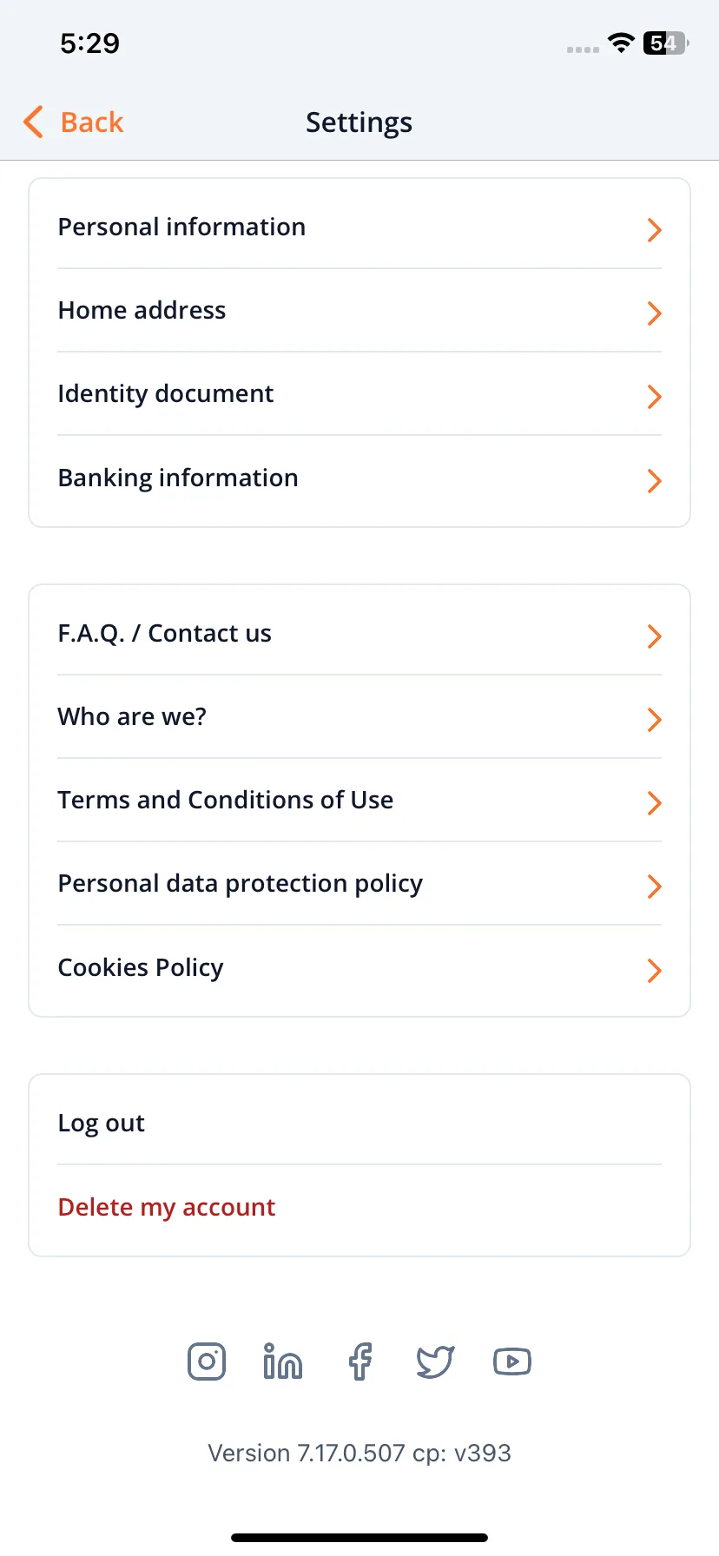This screenshot has width=719, height=1556.
Task: Tap the red Delete my account link
Action: click(x=166, y=1208)
